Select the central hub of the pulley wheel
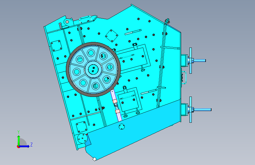255x165 pixels. [93, 69]
